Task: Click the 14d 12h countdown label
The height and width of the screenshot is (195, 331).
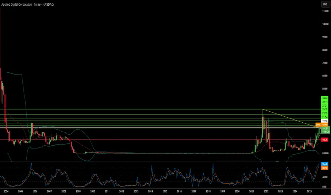Action: point(326,132)
